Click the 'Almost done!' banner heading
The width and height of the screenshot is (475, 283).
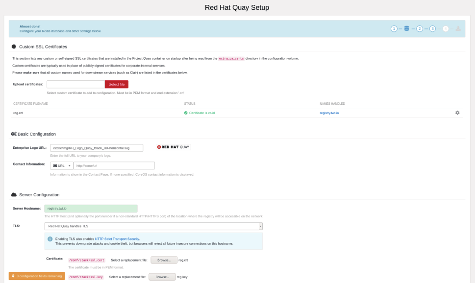(30, 26)
